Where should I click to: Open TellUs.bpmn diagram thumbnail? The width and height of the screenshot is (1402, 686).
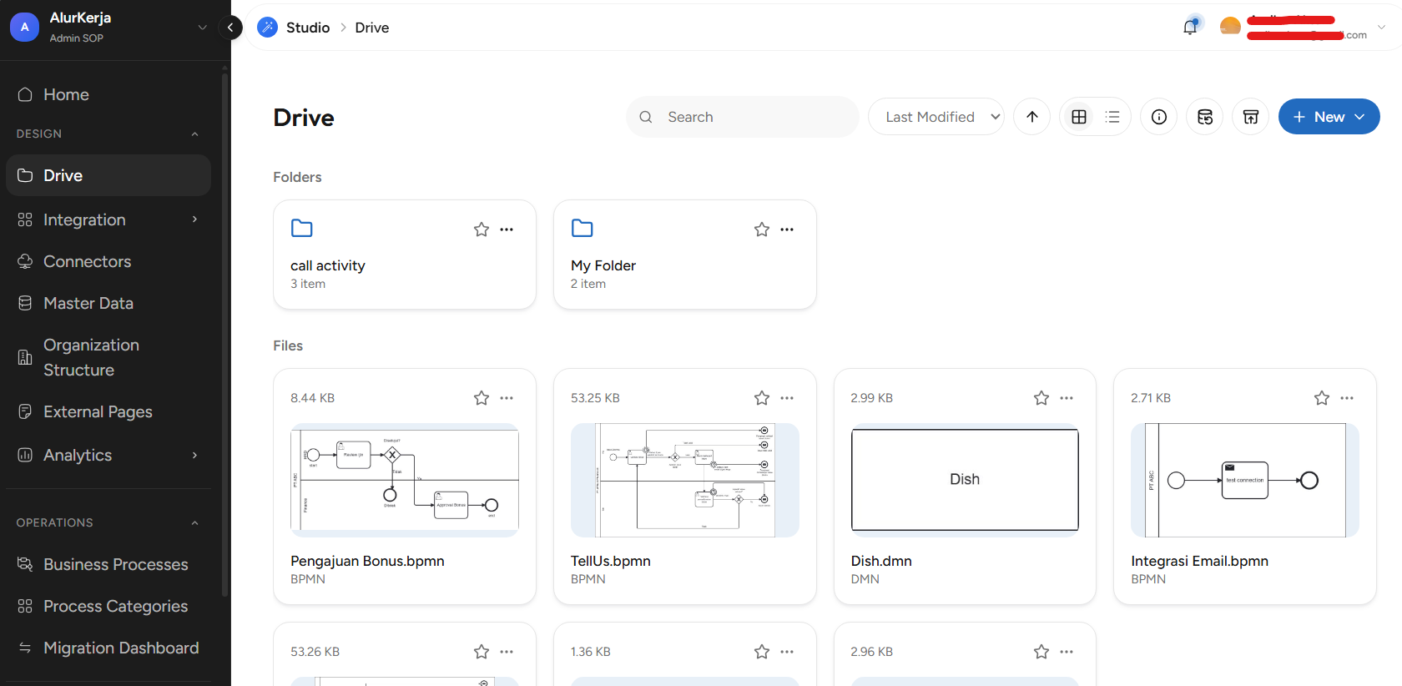tap(685, 480)
